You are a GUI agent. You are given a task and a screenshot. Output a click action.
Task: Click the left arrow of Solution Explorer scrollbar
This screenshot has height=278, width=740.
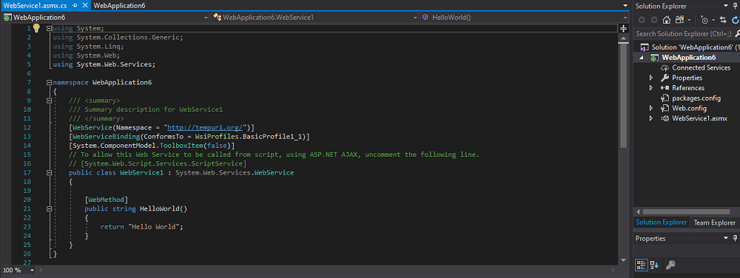click(637, 212)
